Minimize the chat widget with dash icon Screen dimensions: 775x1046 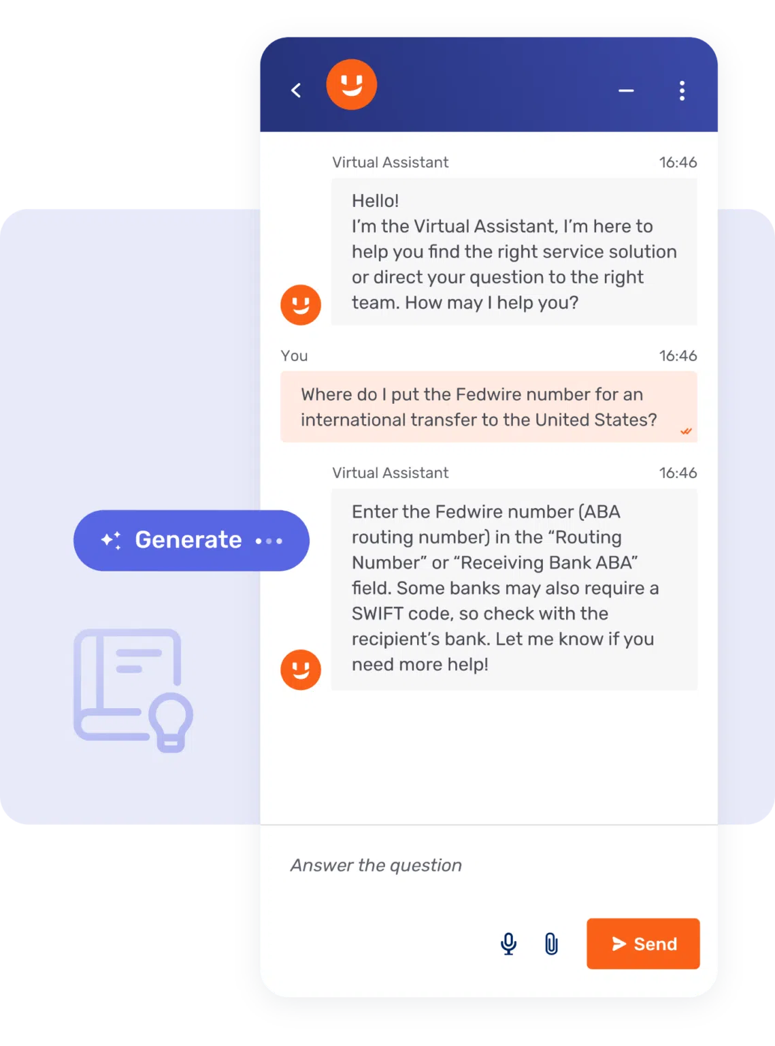[626, 90]
